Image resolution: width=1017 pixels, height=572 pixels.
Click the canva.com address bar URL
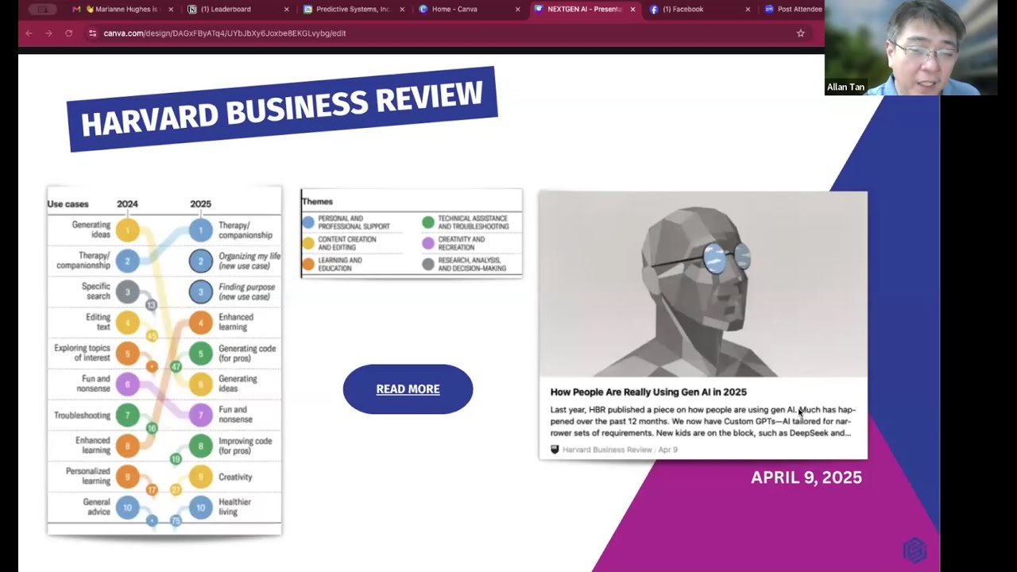225,33
